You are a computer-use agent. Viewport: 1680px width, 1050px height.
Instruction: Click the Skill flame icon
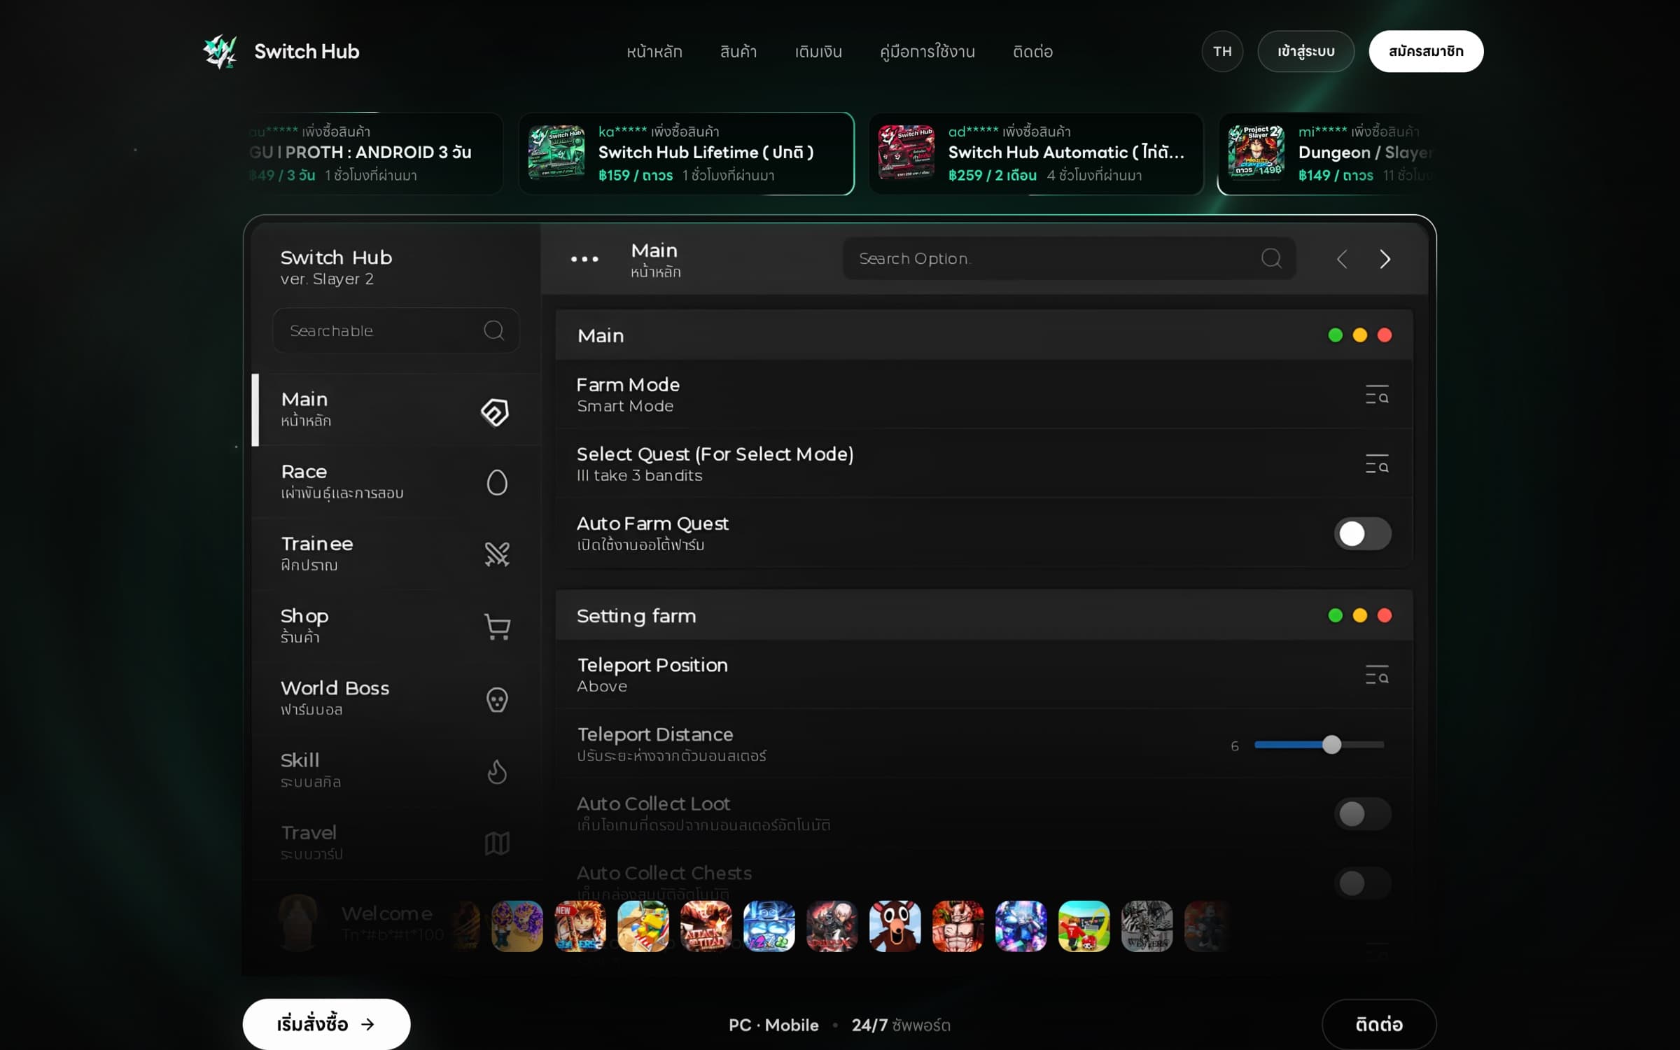497,771
